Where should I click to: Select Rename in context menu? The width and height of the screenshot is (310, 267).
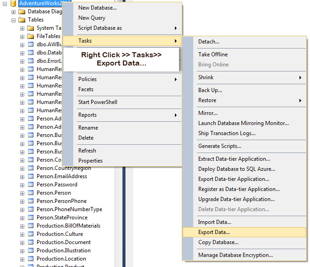pos(122,128)
